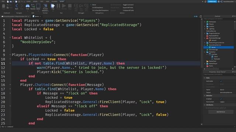Image resolution: width=236 pixels, height=132 pixels.
Task: Select the Server script in Explorer
Action: click(x=219, y=47)
